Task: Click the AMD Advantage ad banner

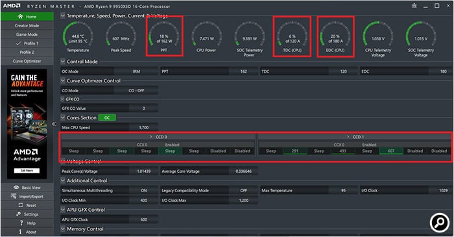Action: [27, 124]
